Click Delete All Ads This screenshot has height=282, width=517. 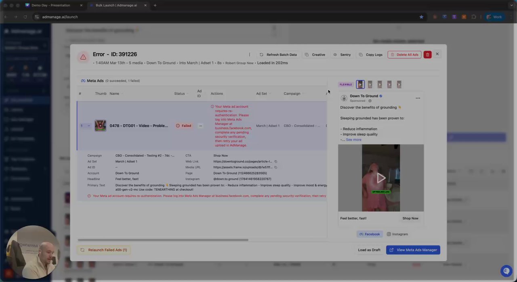[x=404, y=54]
